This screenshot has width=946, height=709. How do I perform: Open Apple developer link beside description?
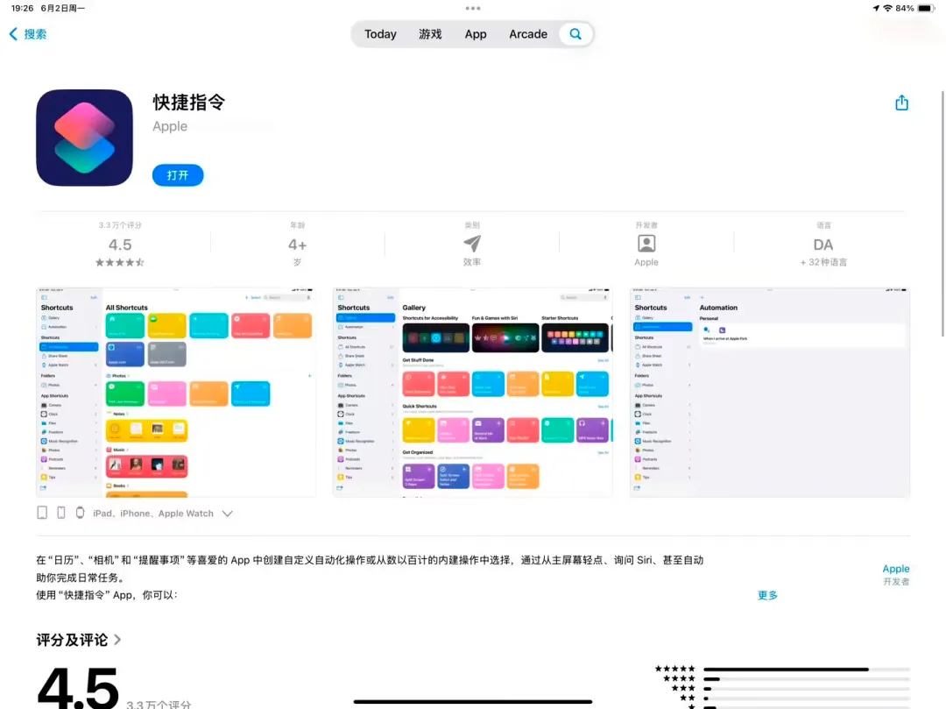point(895,569)
